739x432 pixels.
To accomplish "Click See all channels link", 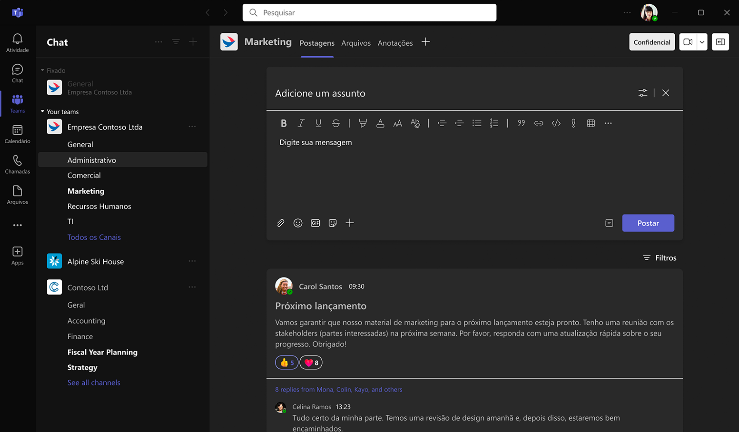I will [x=94, y=383].
